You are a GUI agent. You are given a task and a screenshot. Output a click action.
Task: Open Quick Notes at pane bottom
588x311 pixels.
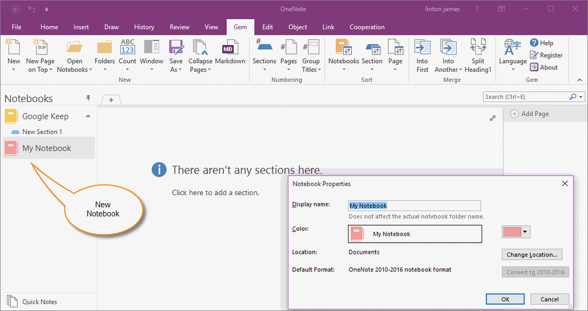32,301
